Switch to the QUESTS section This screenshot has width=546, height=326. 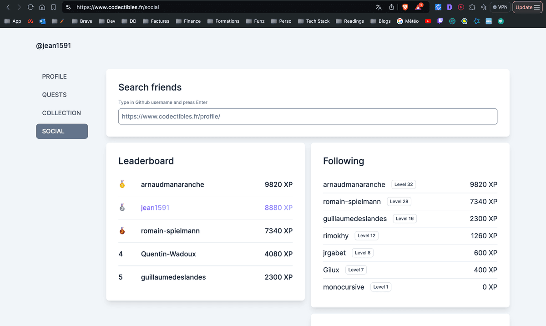(x=54, y=95)
